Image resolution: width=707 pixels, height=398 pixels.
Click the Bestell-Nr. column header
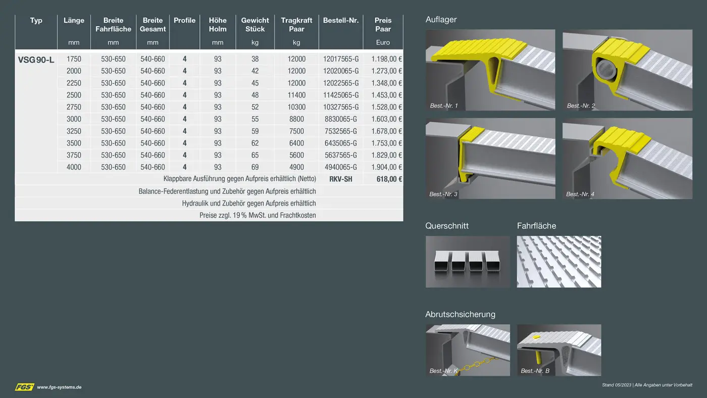341,21
